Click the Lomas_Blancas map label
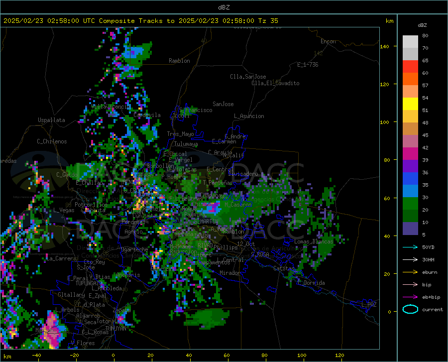The height and width of the screenshot is (362, 448). (x=314, y=241)
